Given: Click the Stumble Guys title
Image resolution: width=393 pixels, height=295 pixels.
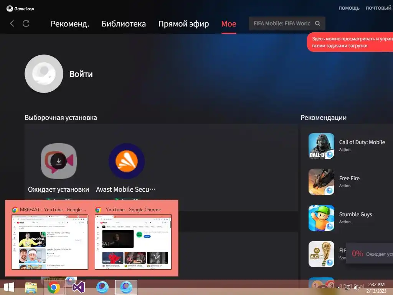Looking at the screenshot, I should tap(355, 214).
